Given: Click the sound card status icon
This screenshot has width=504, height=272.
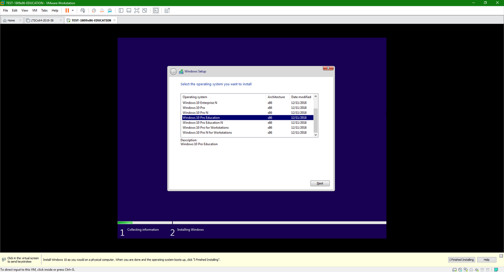Looking at the screenshot, I should 477,270.
